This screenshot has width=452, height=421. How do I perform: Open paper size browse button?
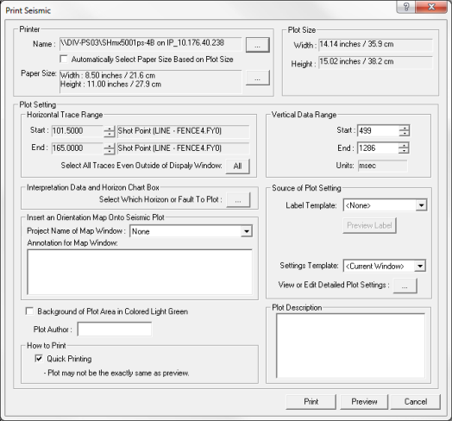(x=257, y=78)
